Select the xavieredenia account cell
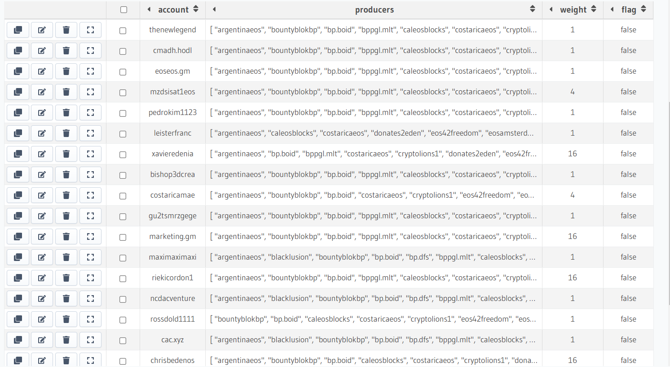 pos(173,154)
